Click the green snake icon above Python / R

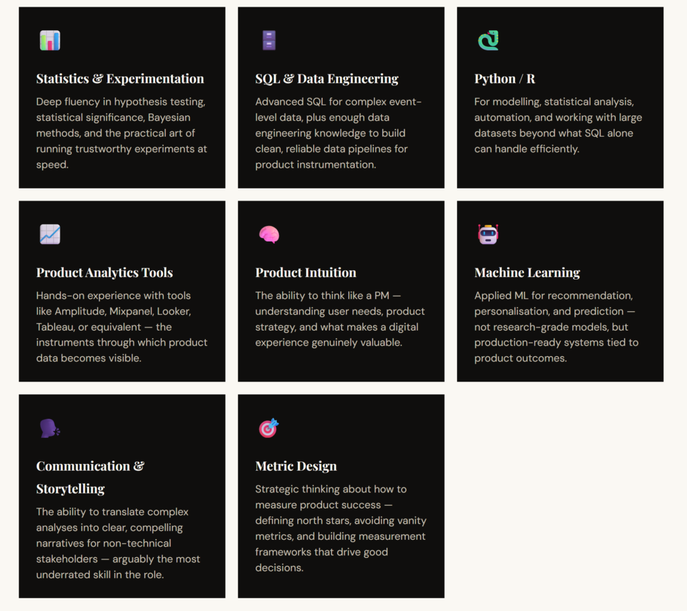click(488, 41)
